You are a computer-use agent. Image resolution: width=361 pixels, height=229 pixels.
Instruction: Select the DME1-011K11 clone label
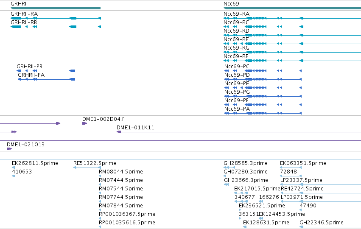click(135, 128)
